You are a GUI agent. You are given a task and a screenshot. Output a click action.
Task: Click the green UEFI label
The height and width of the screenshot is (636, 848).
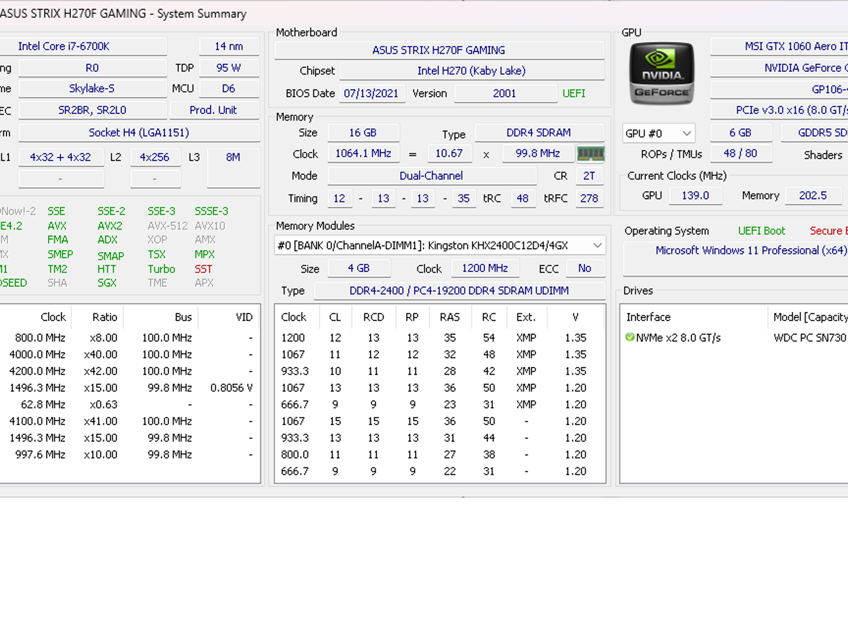[x=574, y=94]
